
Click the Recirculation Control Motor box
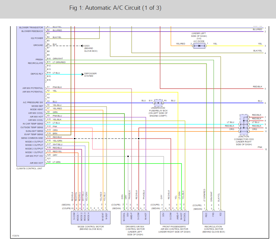[214, 218]
